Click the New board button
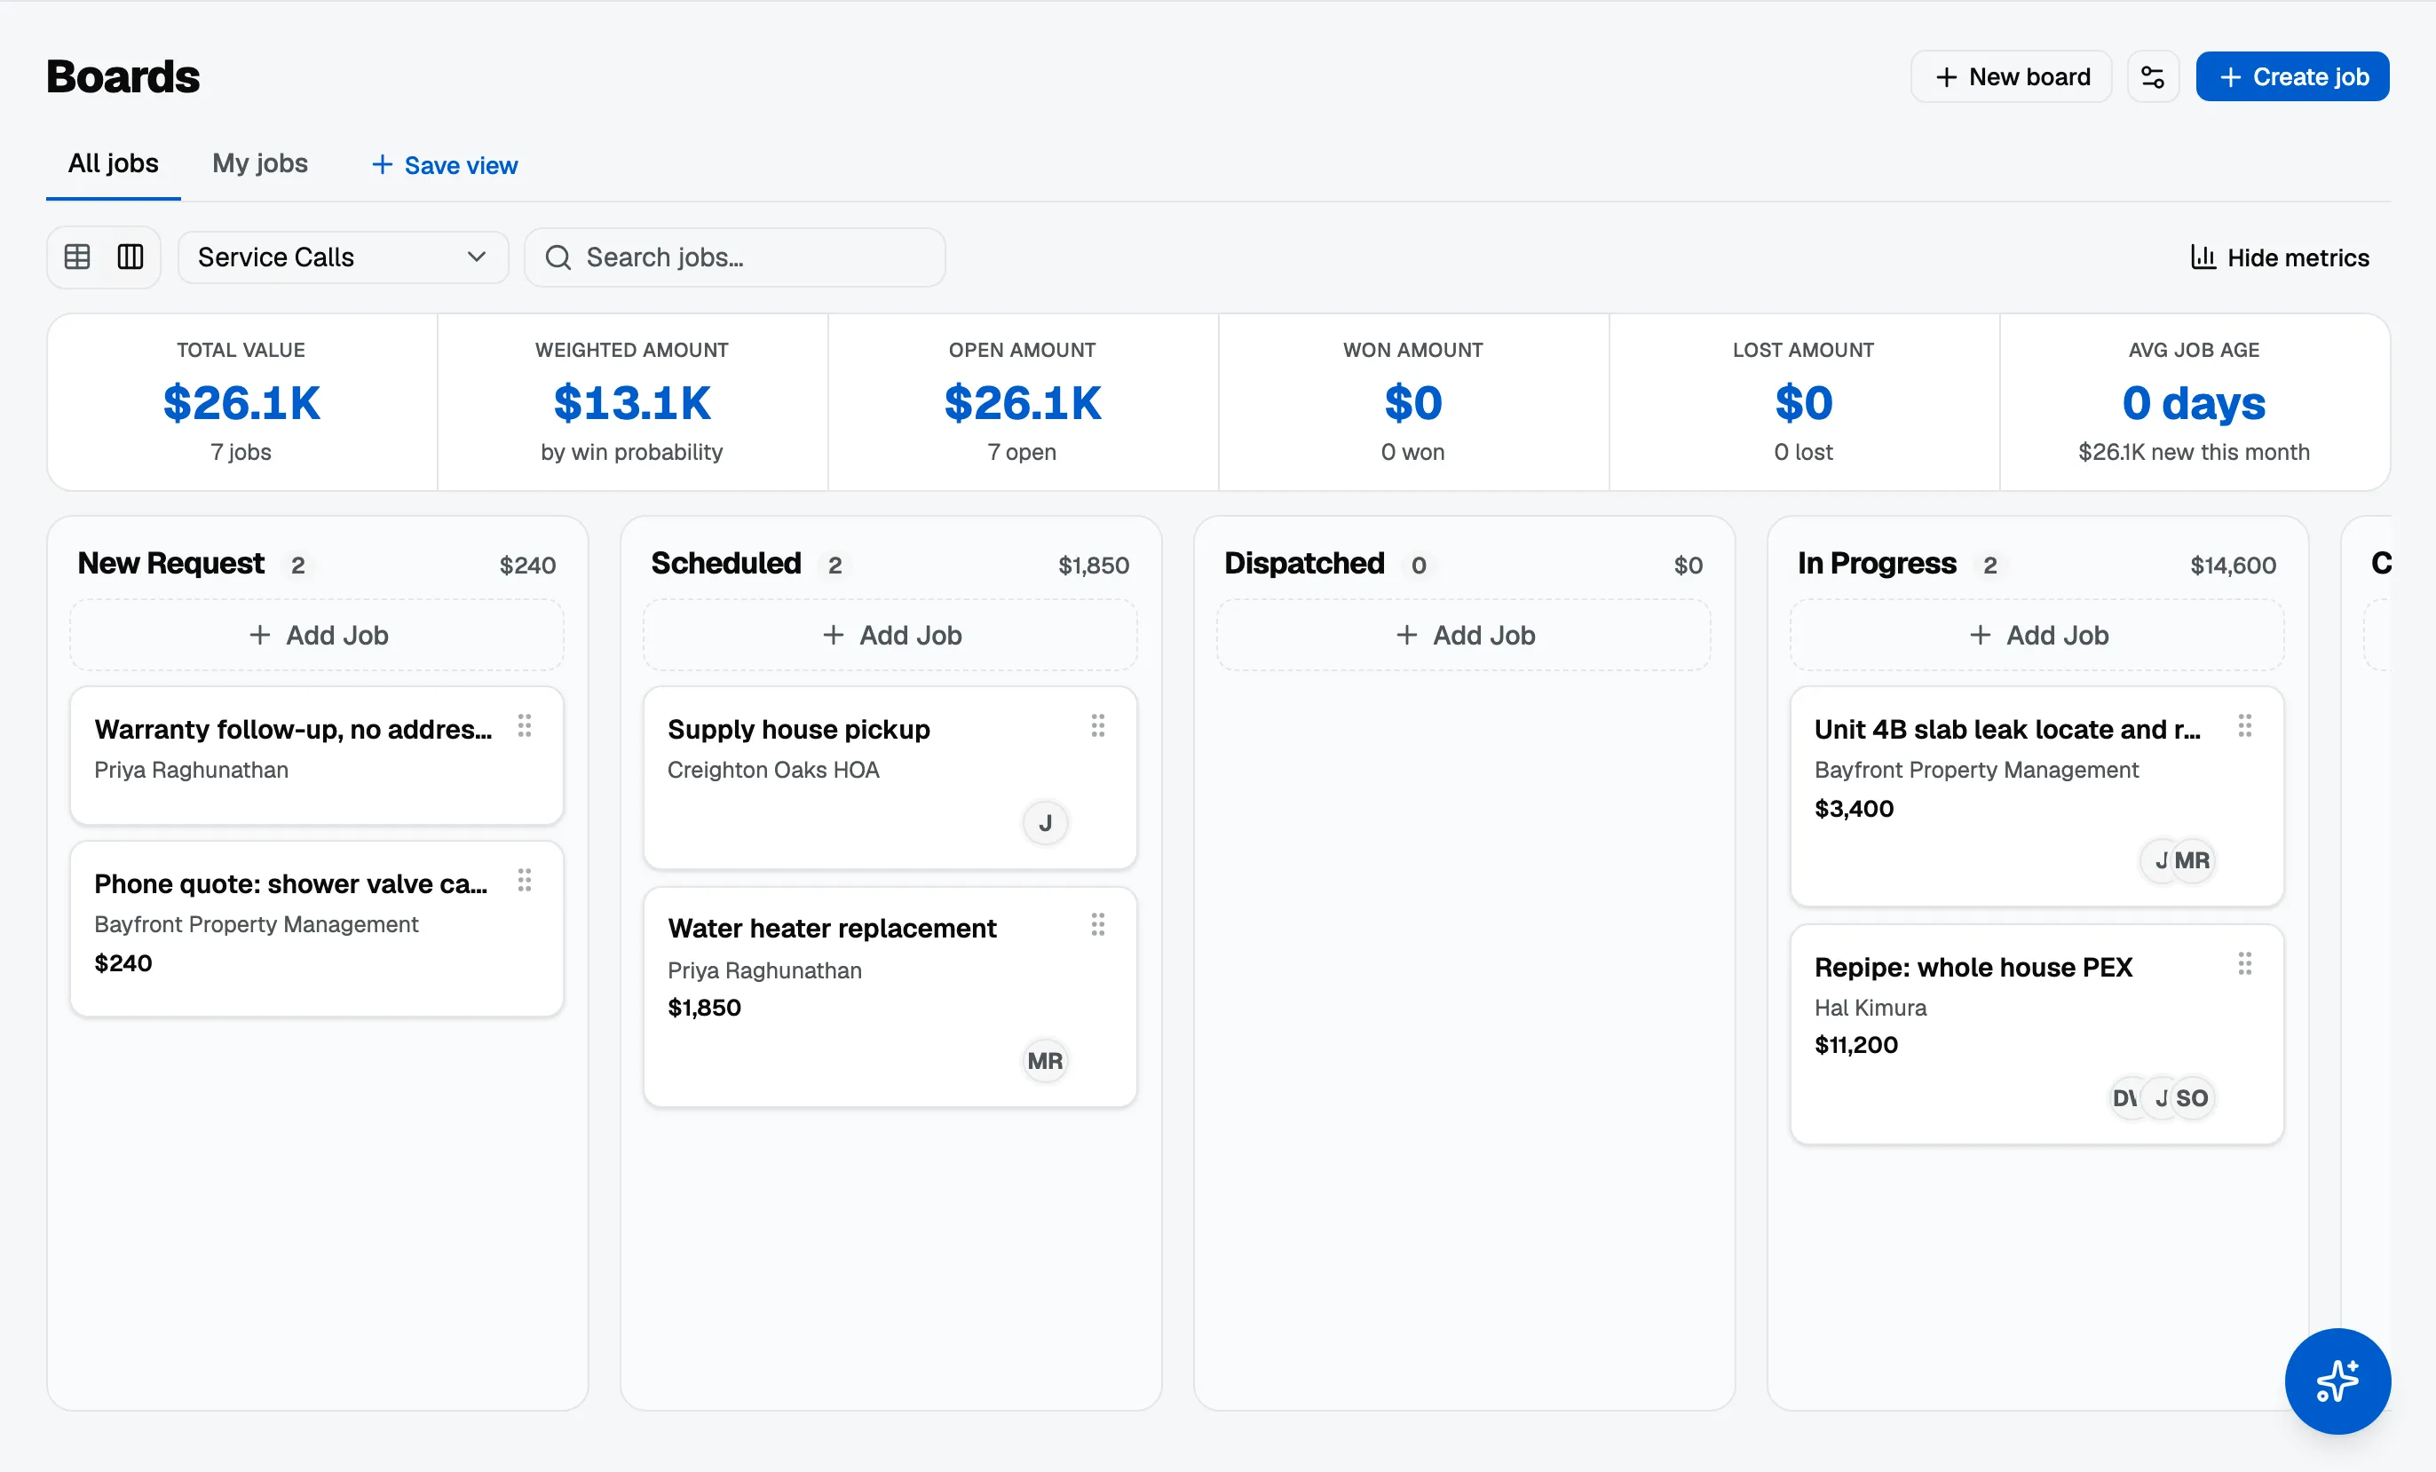The image size is (2436, 1472). coord(2011,77)
